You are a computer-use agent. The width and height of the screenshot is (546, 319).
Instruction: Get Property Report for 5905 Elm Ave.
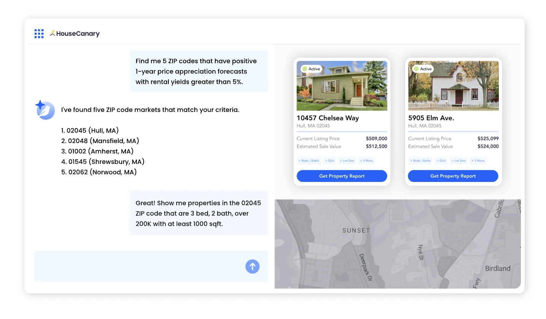pos(453,176)
